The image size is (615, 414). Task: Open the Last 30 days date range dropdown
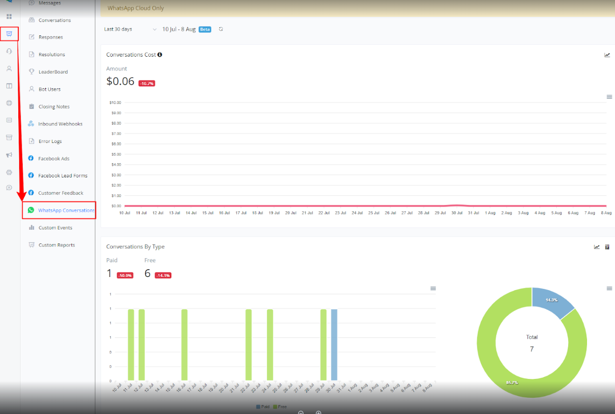pyautogui.click(x=130, y=29)
